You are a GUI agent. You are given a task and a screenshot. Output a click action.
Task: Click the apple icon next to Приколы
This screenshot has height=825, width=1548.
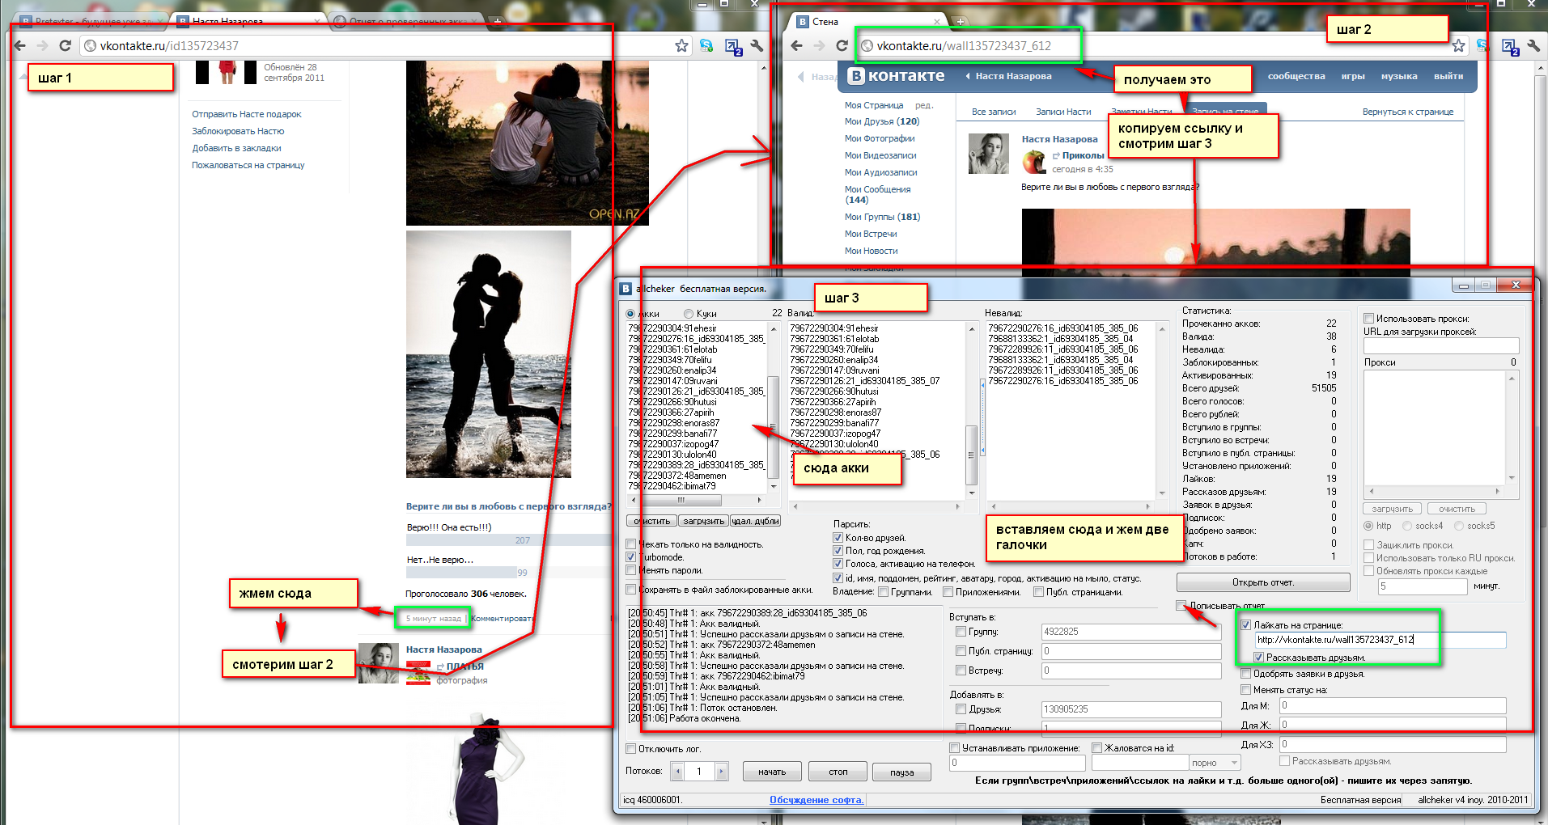(x=1033, y=163)
